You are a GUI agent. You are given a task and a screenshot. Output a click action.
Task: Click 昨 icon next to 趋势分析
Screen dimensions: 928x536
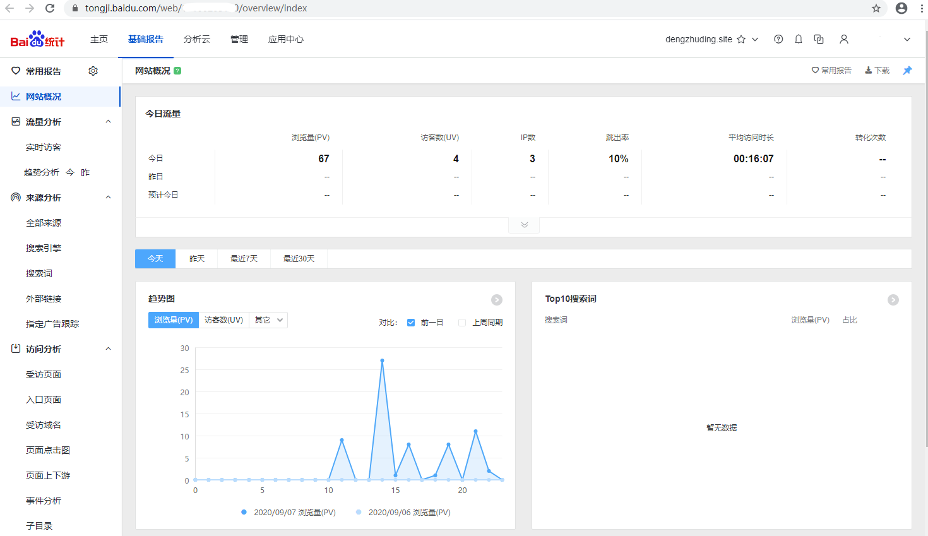[x=85, y=172]
